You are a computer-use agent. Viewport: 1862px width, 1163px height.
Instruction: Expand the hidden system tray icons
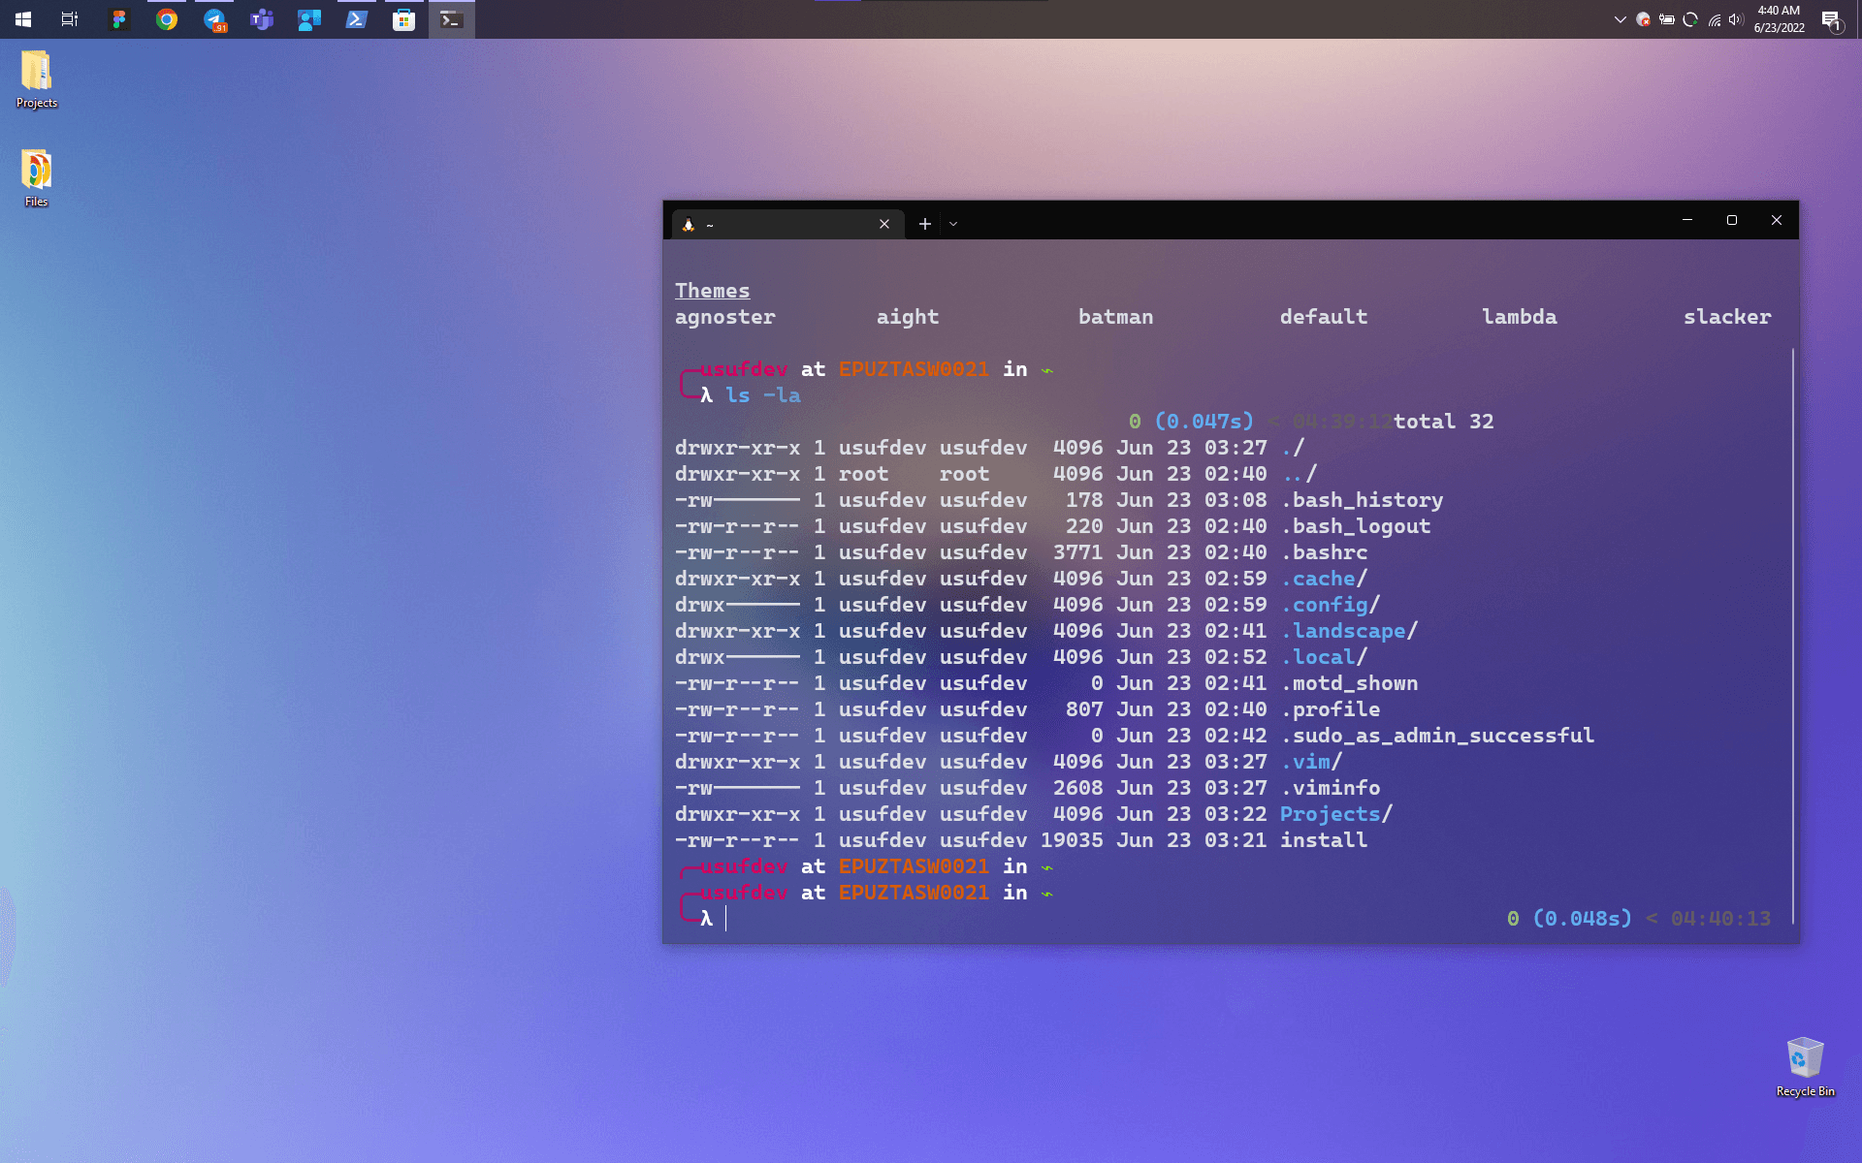click(1620, 19)
